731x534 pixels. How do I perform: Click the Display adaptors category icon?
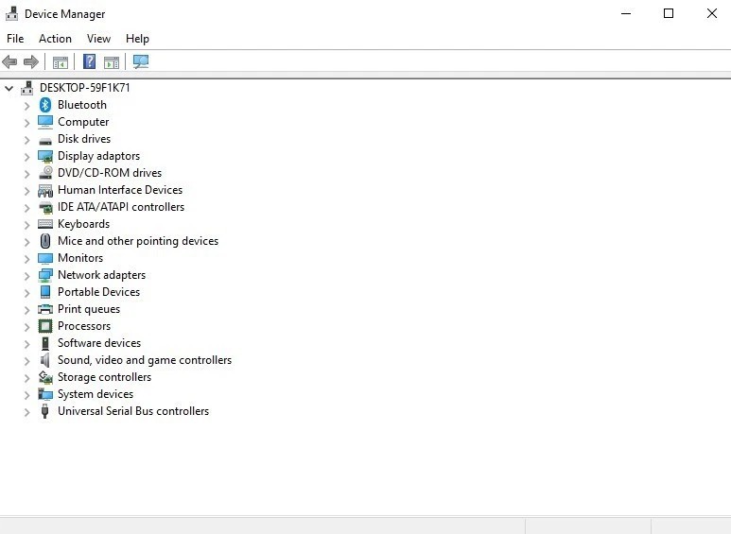pos(45,156)
